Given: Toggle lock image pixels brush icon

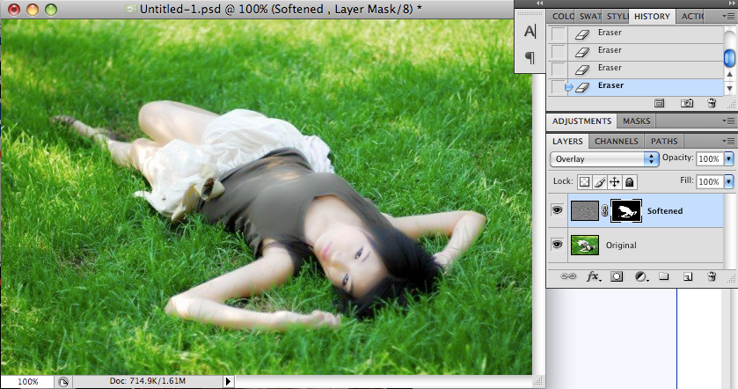Looking at the screenshot, I should [x=600, y=182].
